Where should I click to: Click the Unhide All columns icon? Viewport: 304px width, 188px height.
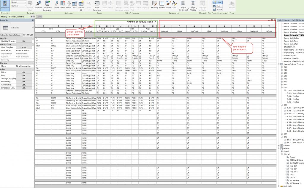point(80,5)
